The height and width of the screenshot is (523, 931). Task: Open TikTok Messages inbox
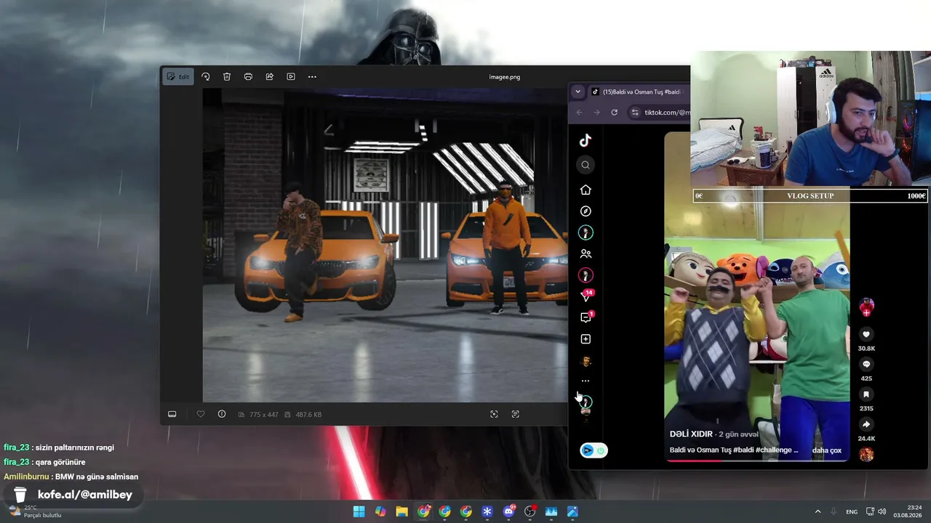[x=586, y=317]
